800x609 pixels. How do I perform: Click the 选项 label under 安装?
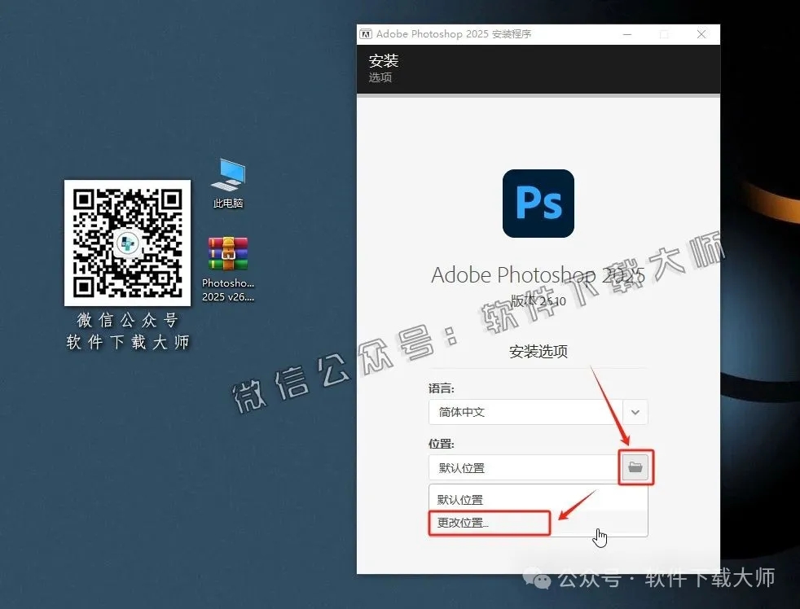click(x=380, y=77)
